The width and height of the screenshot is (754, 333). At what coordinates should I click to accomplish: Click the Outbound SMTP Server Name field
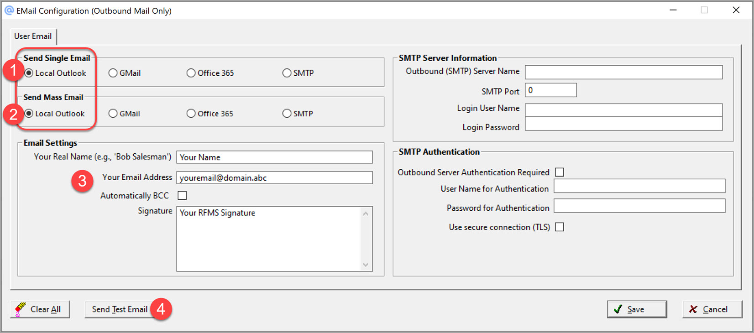pyautogui.click(x=623, y=72)
